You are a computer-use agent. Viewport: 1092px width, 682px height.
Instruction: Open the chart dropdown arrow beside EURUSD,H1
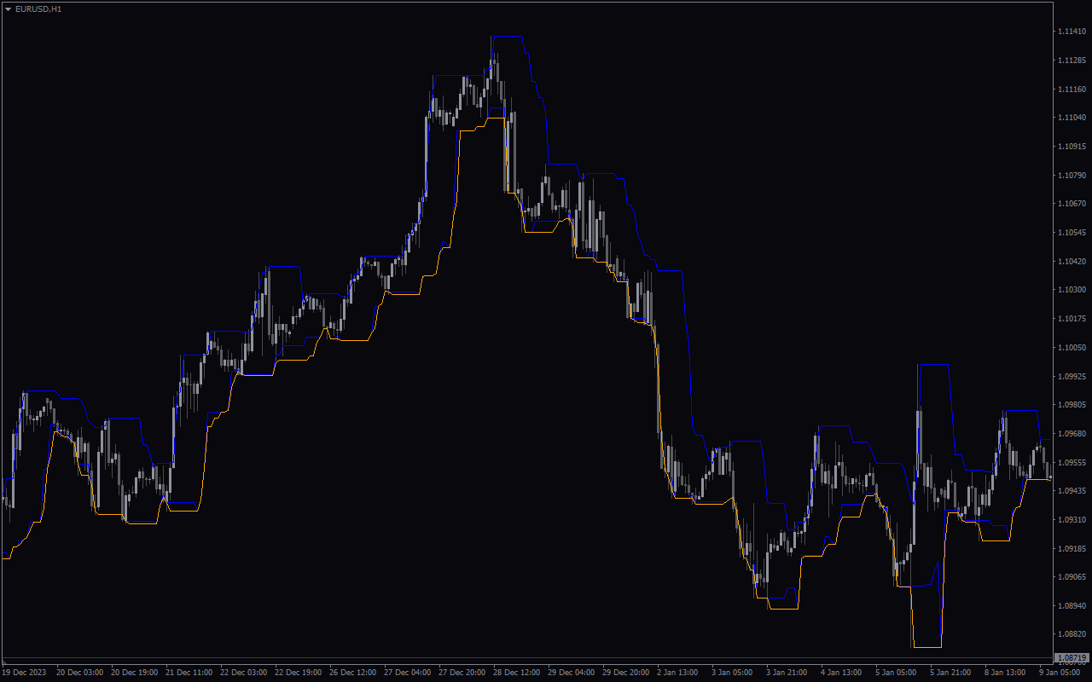(x=8, y=9)
